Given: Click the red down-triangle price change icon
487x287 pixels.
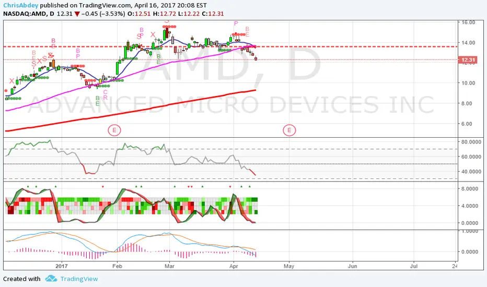Looking at the screenshot, I should click(77, 14).
